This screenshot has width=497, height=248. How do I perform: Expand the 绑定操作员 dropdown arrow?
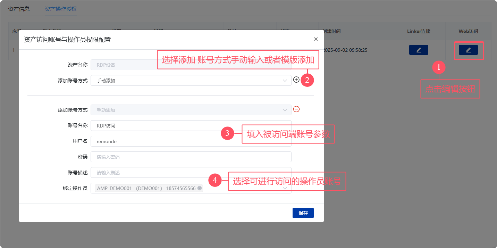click(285, 188)
